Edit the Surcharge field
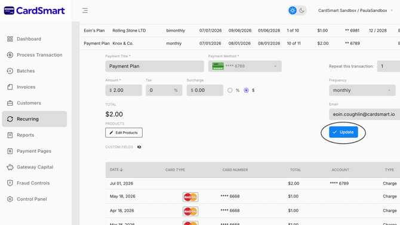The image size is (400, 225). point(205,90)
